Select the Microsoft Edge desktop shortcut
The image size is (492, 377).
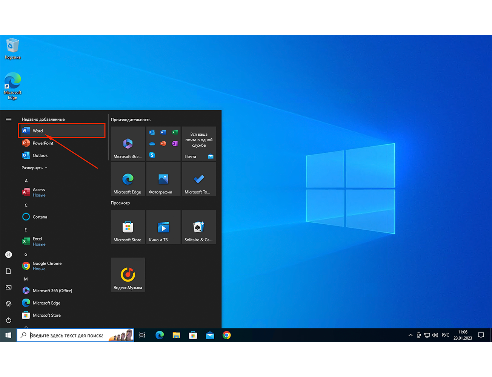pyautogui.click(x=12, y=86)
